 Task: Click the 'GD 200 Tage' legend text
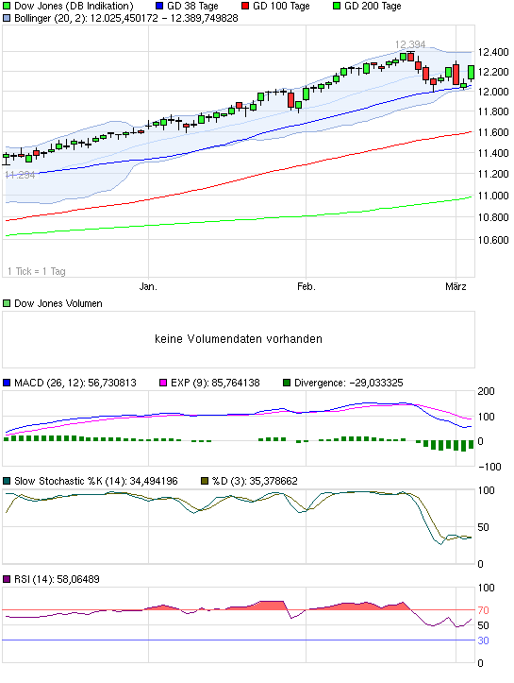coord(373,6)
